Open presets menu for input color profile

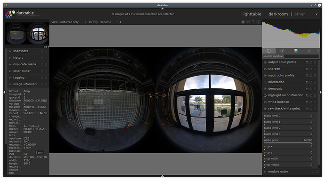pos(315,76)
